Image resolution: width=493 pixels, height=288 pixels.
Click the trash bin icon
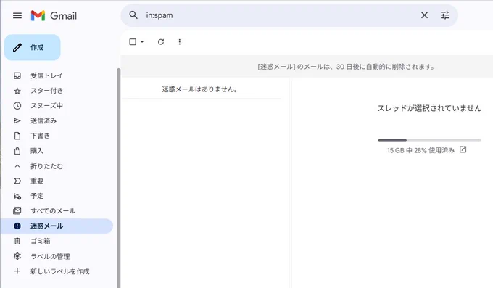pos(17,241)
